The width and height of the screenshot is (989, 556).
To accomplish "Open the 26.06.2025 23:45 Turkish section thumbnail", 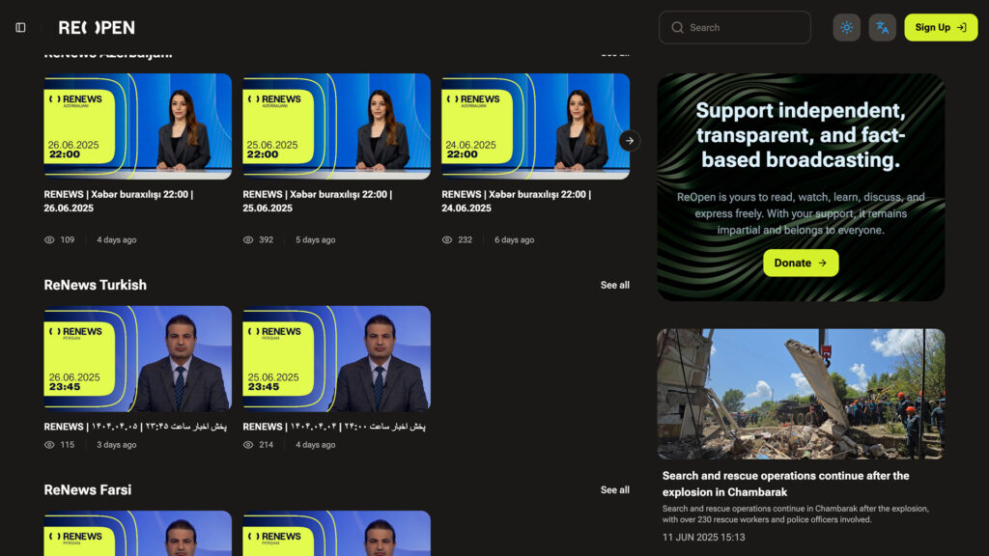I will point(137,359).
